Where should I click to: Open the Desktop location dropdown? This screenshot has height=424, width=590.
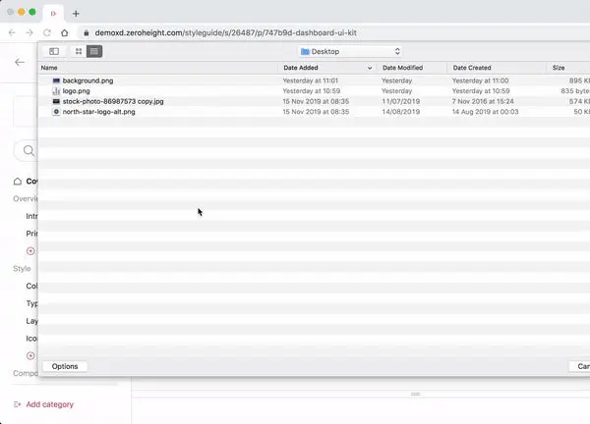(x=350, y=51)
